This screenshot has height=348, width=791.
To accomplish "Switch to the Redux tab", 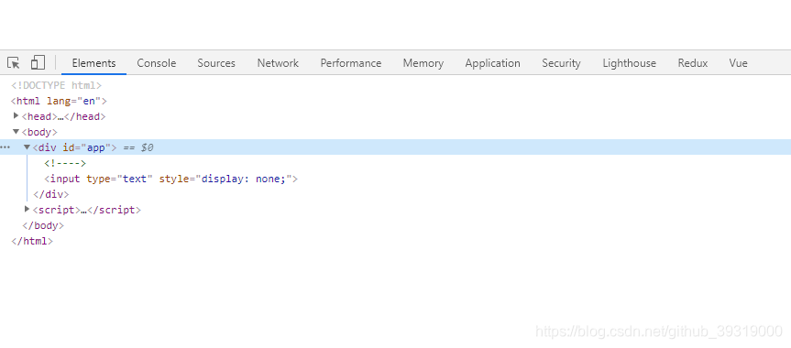I will coord(693,63).
